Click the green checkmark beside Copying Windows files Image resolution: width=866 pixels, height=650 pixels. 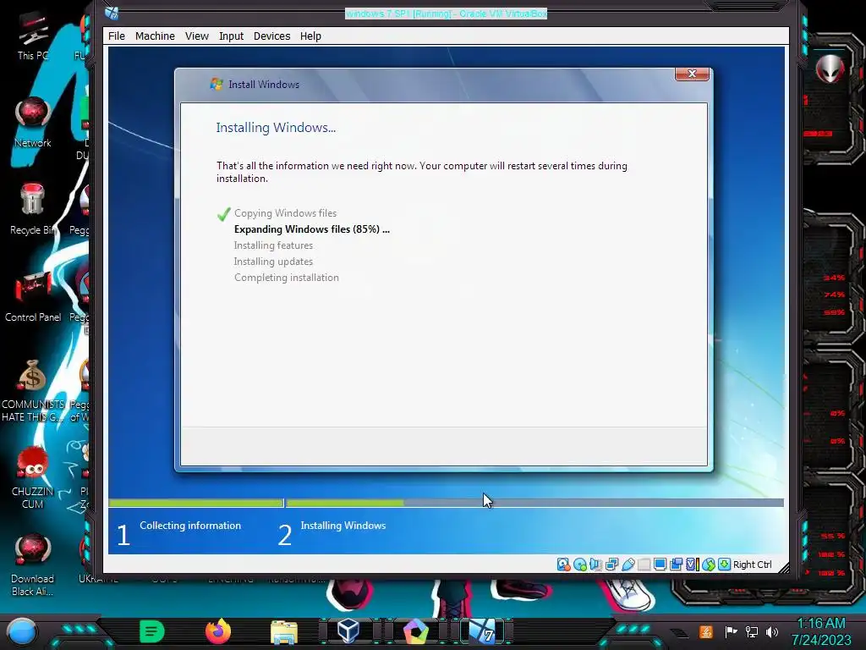[223, 213]
